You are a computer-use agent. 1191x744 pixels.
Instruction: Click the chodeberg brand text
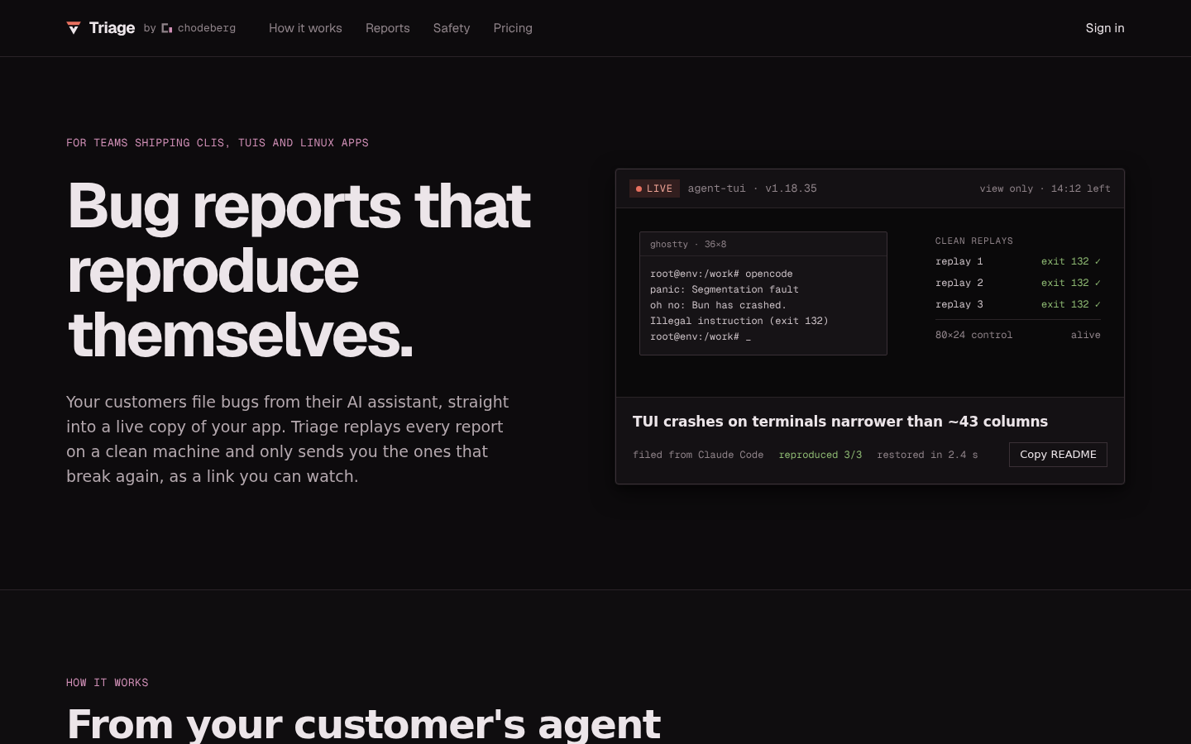coord(207,28)
